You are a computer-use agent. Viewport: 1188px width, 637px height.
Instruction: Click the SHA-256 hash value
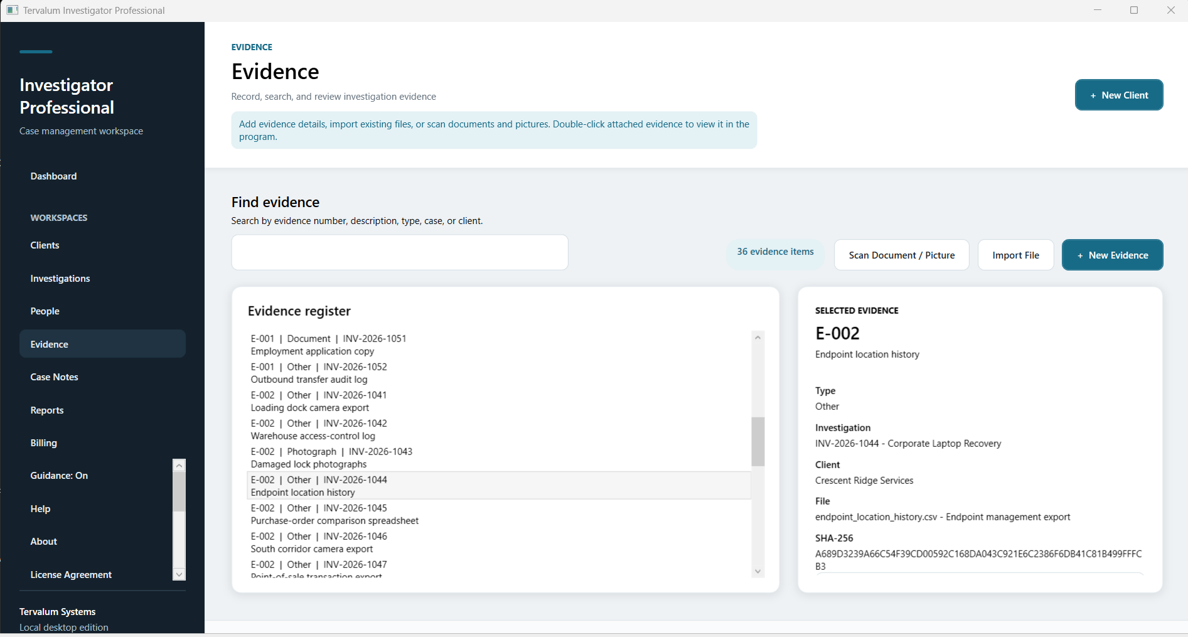point(978,560)
